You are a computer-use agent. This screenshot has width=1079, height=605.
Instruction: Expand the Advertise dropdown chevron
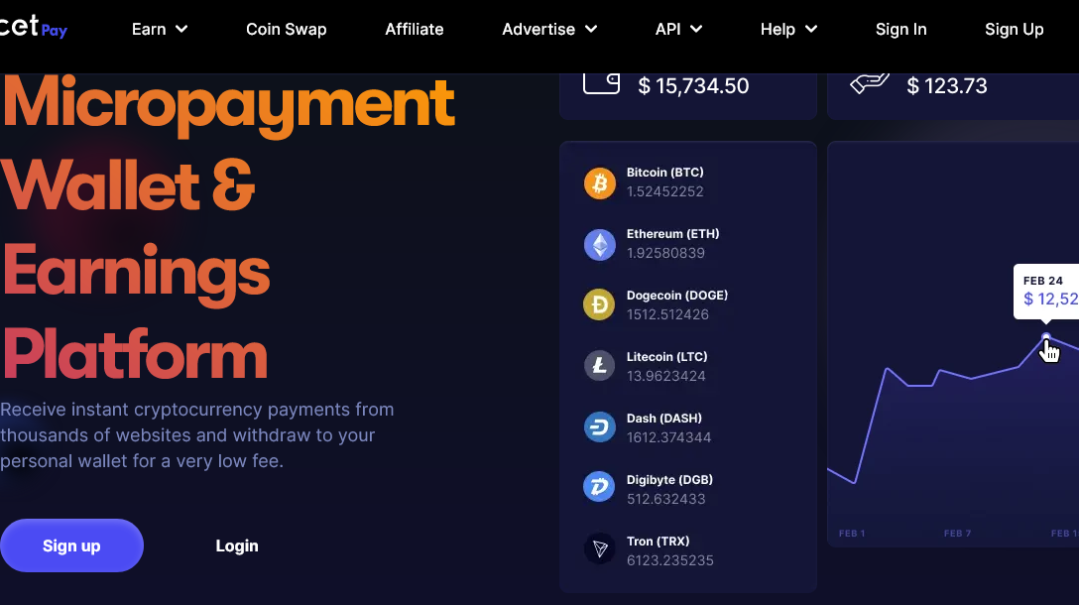[x=591, y=29]
